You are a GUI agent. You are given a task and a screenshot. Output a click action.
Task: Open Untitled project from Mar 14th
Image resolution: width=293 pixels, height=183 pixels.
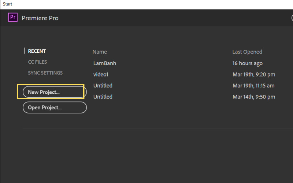pos(103,97)
